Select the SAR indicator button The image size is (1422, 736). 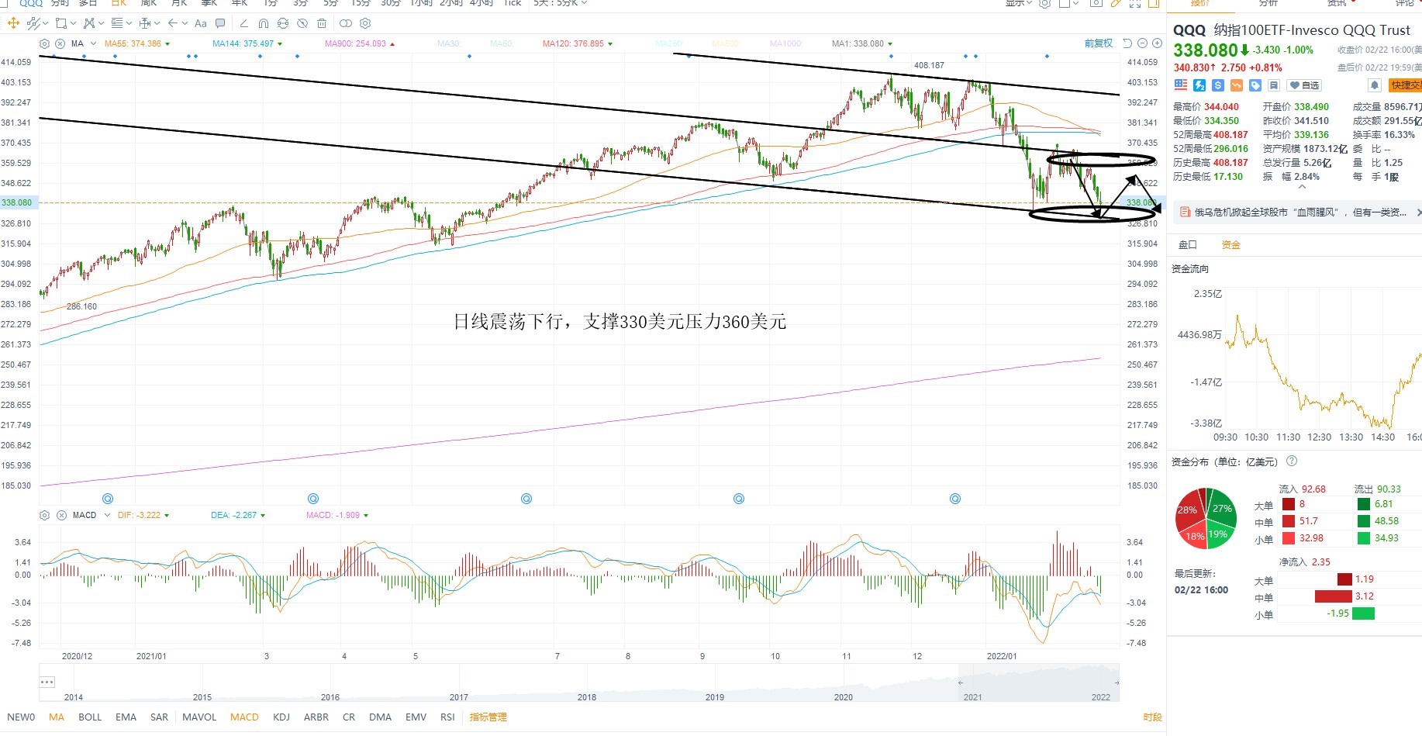click(159, 717)
